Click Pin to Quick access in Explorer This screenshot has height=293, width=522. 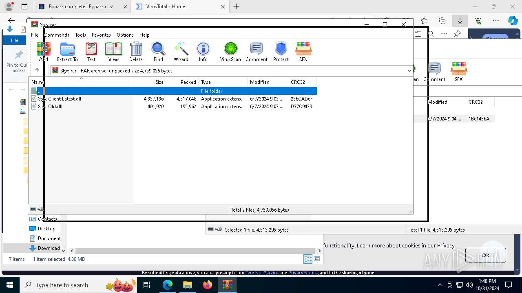18,61
